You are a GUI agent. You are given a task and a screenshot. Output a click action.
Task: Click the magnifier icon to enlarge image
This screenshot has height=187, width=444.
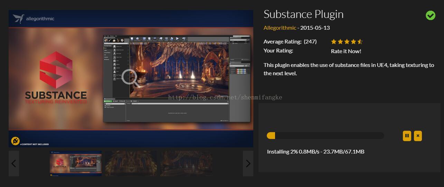[x=131, y=78]
